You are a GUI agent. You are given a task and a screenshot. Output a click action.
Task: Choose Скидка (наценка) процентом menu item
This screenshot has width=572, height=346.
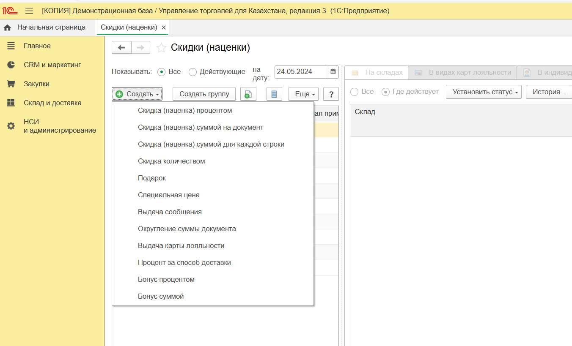tap(185, 111)
